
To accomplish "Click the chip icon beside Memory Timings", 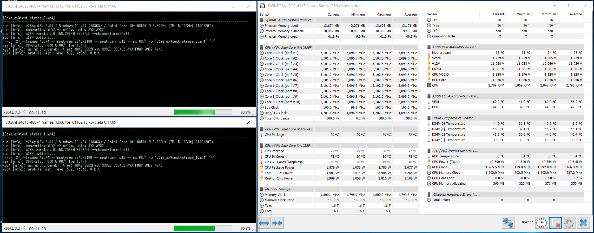I will 262,189.
